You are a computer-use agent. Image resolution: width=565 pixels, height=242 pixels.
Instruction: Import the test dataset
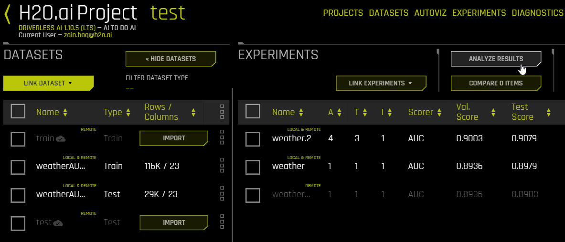[x=174, y=222]
